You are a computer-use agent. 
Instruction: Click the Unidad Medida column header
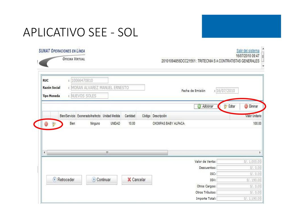coord(111,116)
